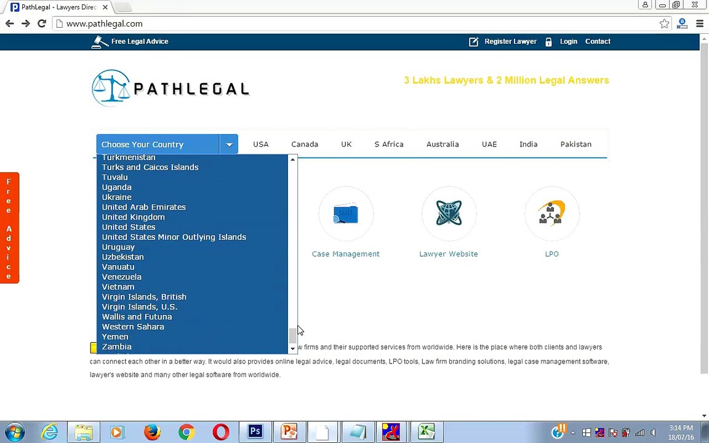Open Excel from taskbar
Screen dimensions: 709x443
[x=426, y=431]
